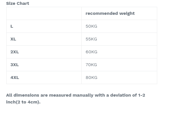Select the 3XL size cell
The image size is (180, 116).
pos(44,65)
